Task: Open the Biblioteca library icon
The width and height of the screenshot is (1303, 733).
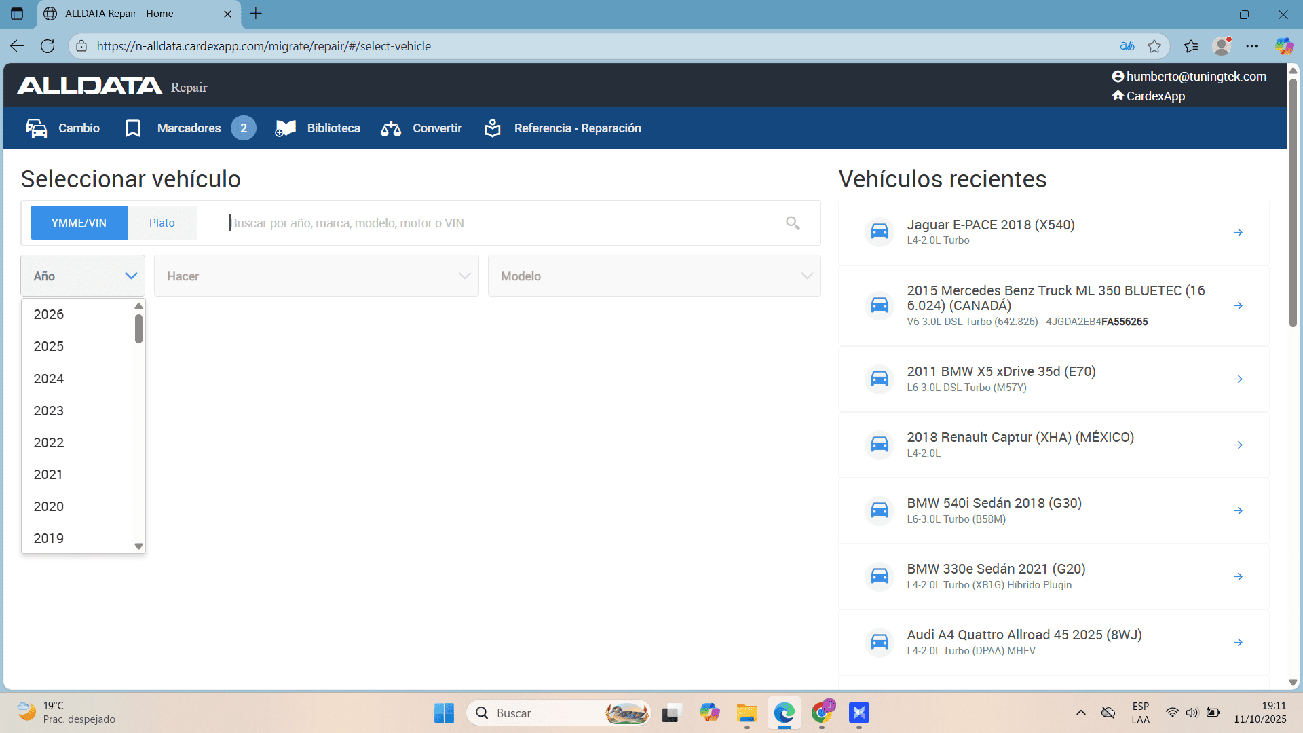Action: click(286, 128)
